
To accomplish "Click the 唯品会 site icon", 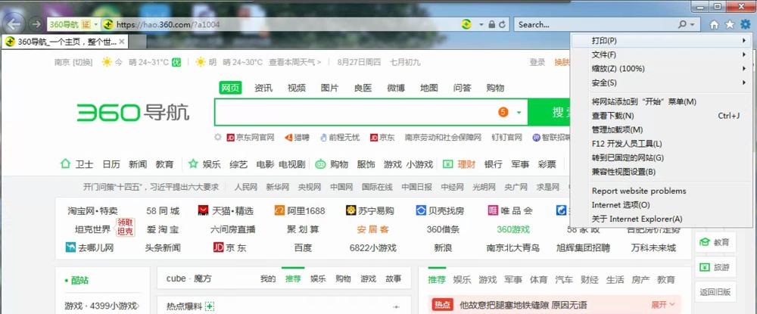I will click(x=493, y=210).
